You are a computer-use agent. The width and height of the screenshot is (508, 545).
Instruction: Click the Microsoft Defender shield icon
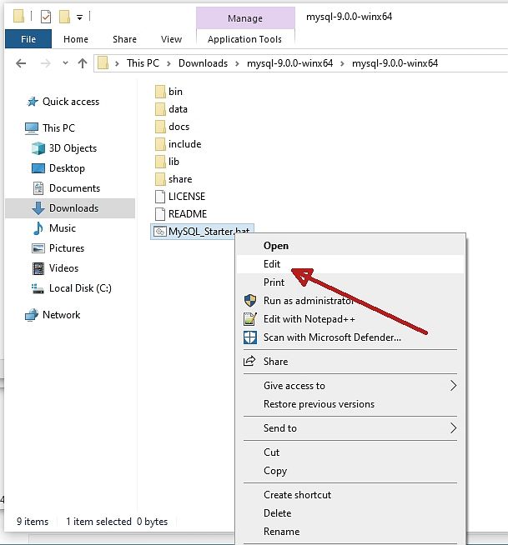(250, 337)
